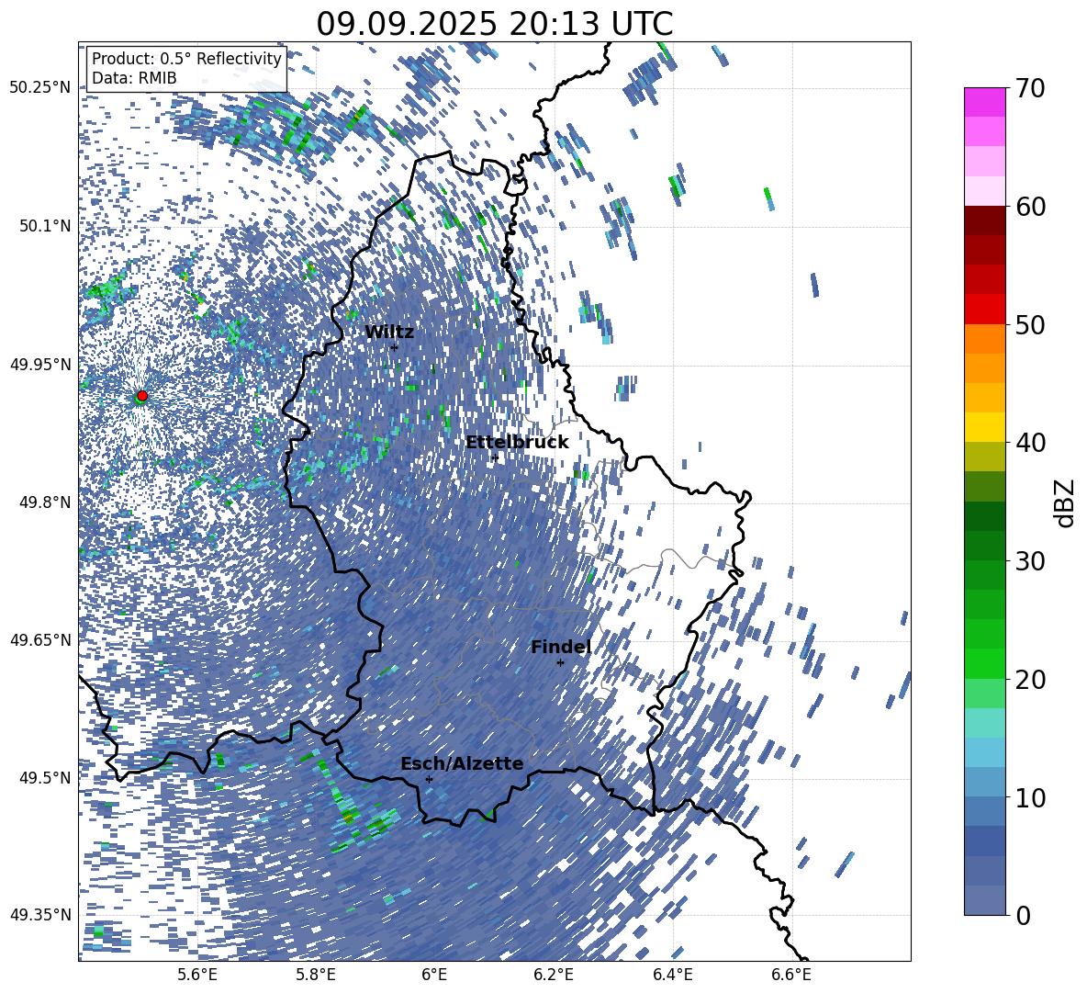Click the Esch/Alzette location cross marker
This screenshot has width=1087, height=993.
click(429, 779)
